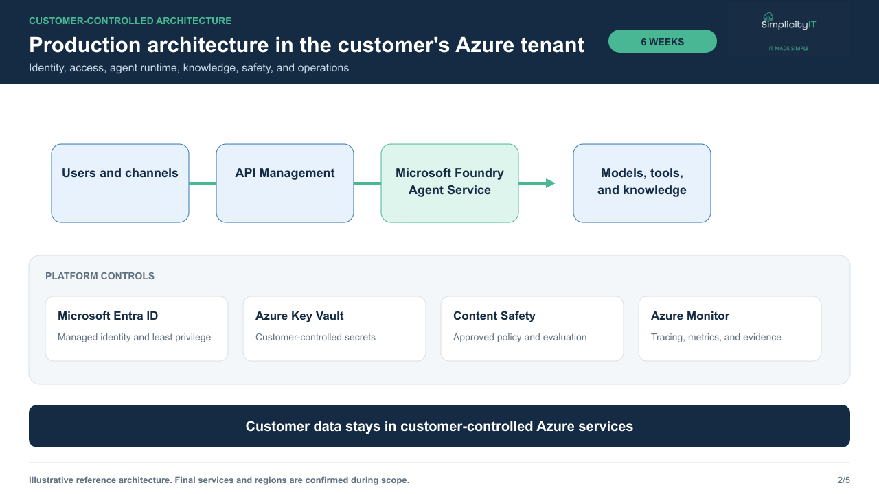
Task: Click 'Tracing, metrics, and evidence' text
Action: click(x=716, y=337)
